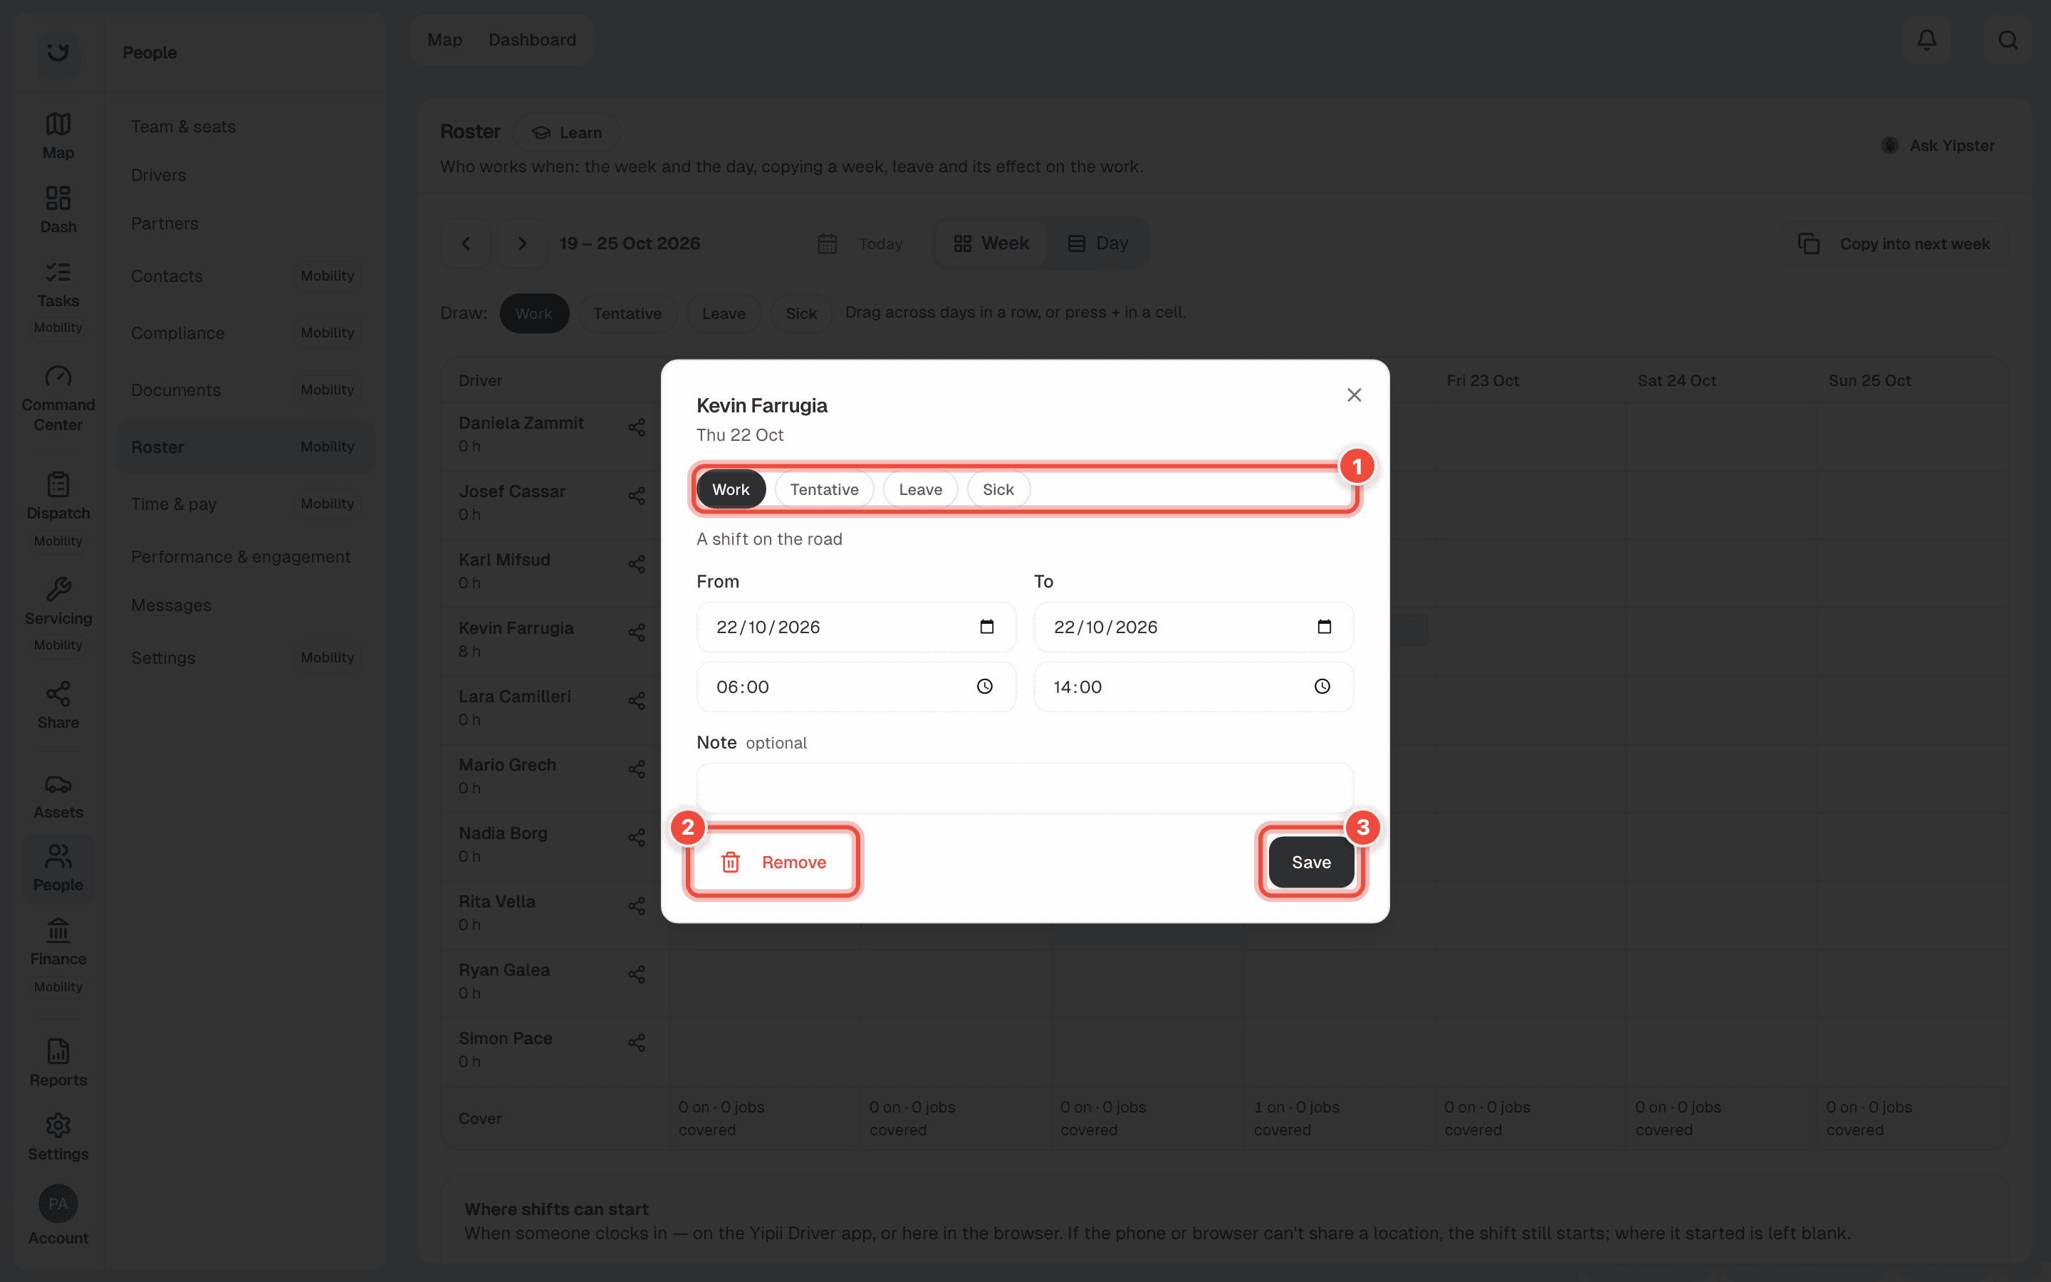Select Leave type in shift dialog
The height and width of the screenshot is (1282, 2051).
920,489
